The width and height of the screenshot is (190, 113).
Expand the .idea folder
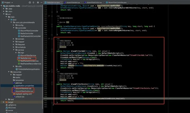pyautogui.click(x=4, y=9)
